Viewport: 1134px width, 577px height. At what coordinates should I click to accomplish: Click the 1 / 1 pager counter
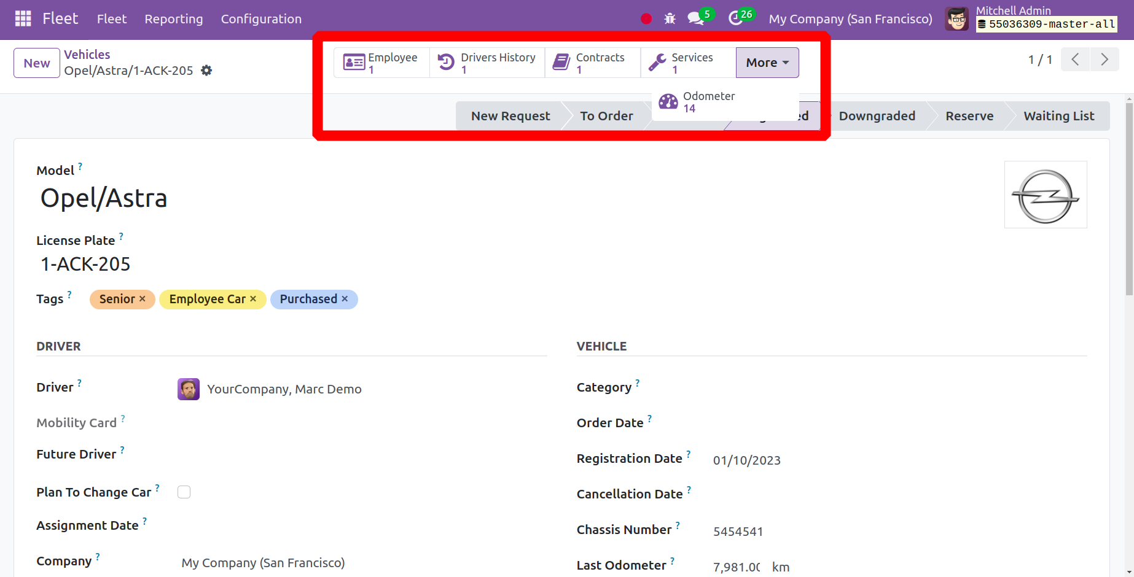point(1040,60)
